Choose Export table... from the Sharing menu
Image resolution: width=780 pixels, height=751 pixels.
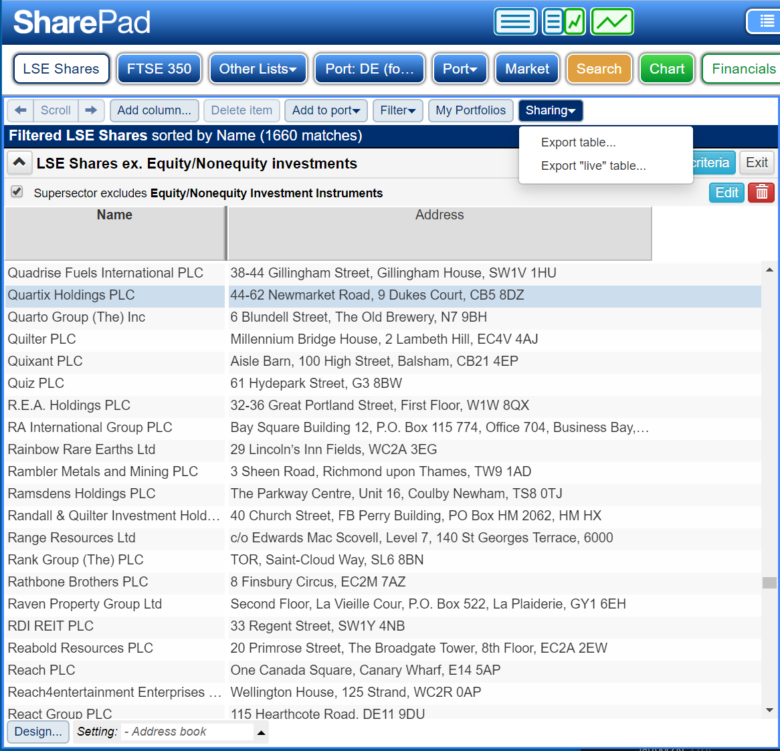pos(579,142)
